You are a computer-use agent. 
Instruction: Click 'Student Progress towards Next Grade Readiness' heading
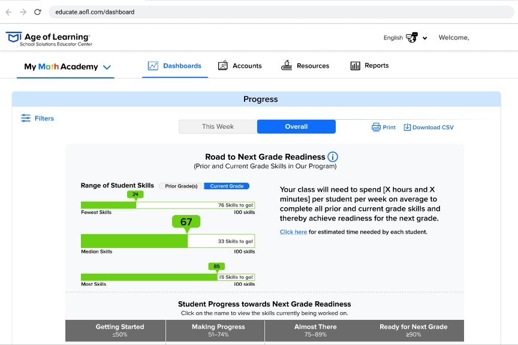264,304
